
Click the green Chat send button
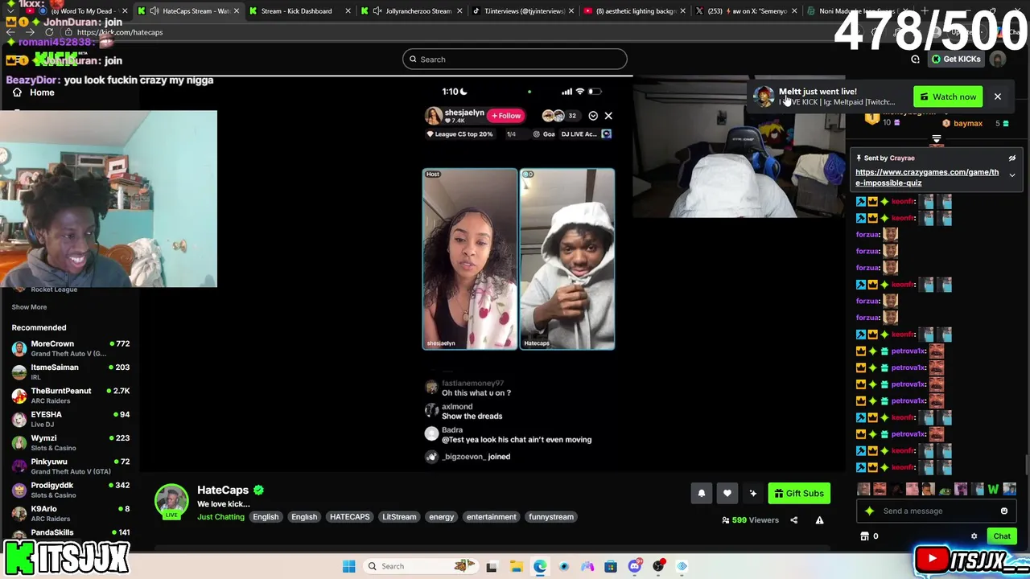(1002, 536)
